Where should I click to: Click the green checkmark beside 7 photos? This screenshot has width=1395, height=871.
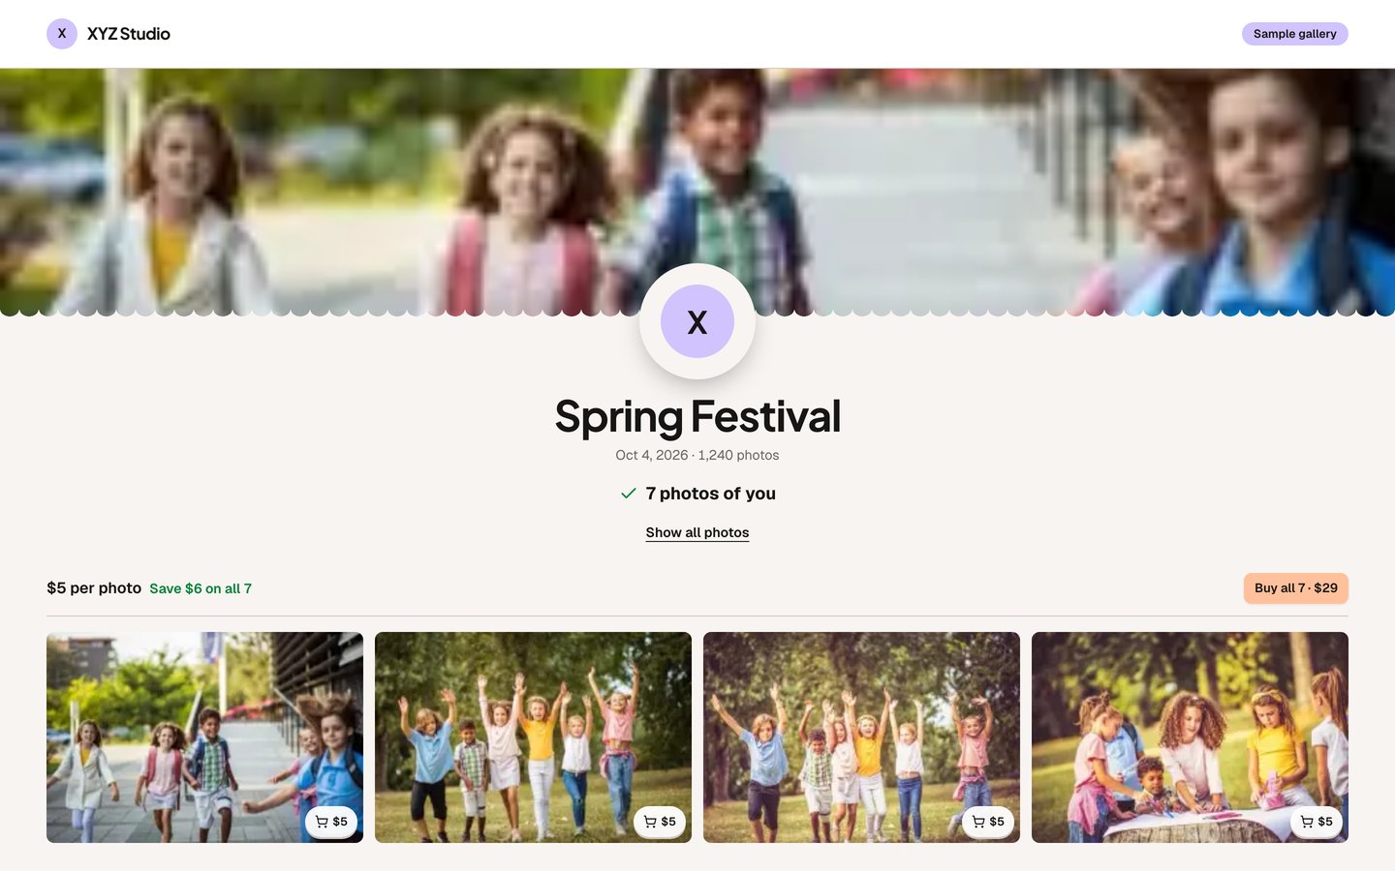629,494
